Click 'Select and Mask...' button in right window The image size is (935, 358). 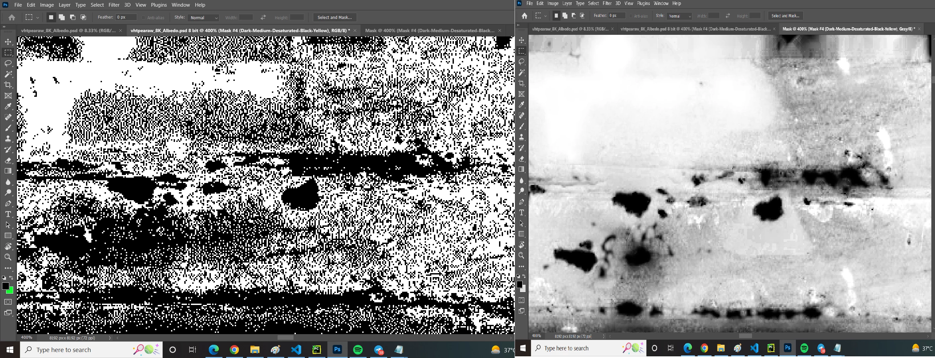[x=785, y=16]
